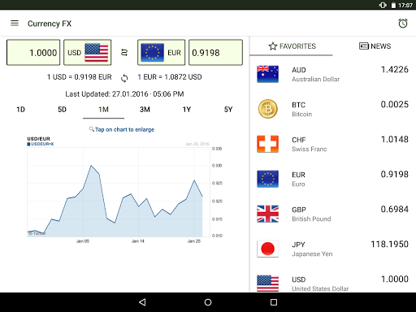Enlarge the USD/EUR line chart

[124, 190]
